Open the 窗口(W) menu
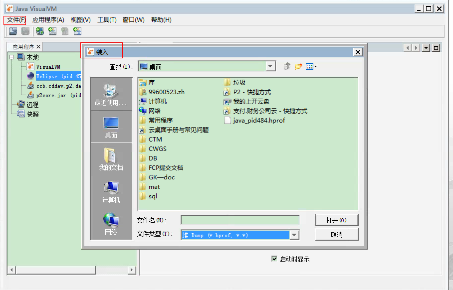453x290 pixels. point(134,20)
